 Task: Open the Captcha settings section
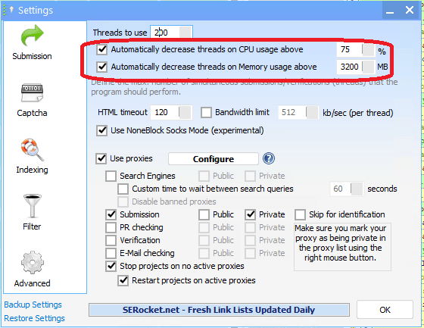tap(32, 100)
